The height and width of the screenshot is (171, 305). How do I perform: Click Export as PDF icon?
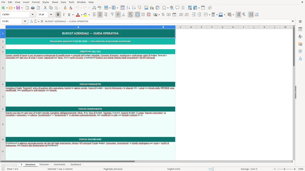point(27,8)
